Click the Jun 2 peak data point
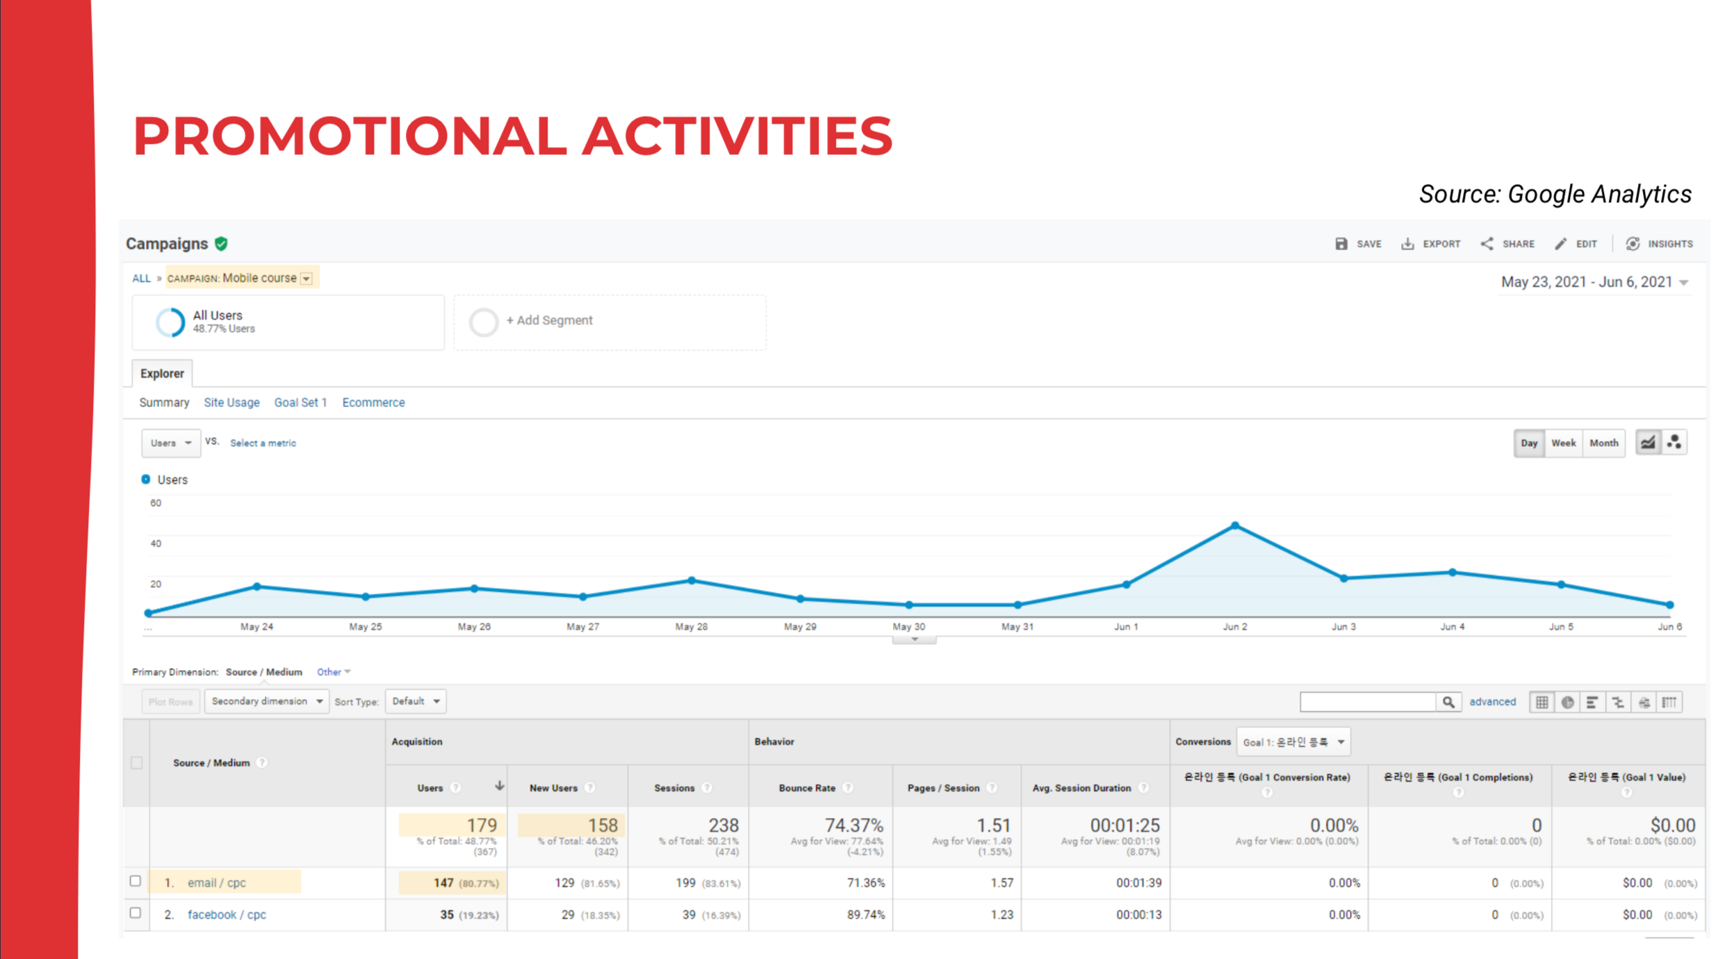This screenshot has height=959, width=1718. [1235, 525]
